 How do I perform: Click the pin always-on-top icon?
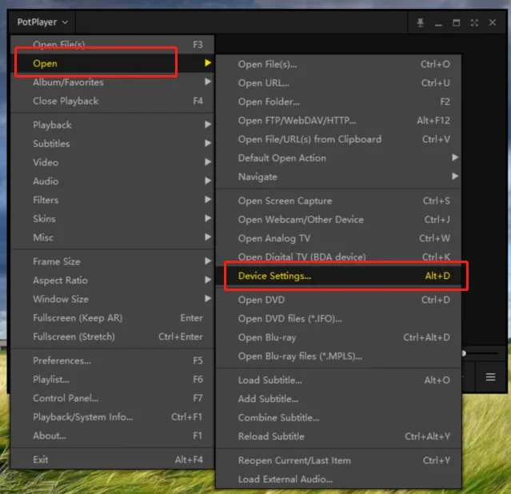pos(421,22)
